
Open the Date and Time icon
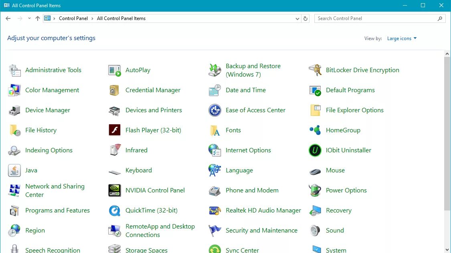(215, 90)
